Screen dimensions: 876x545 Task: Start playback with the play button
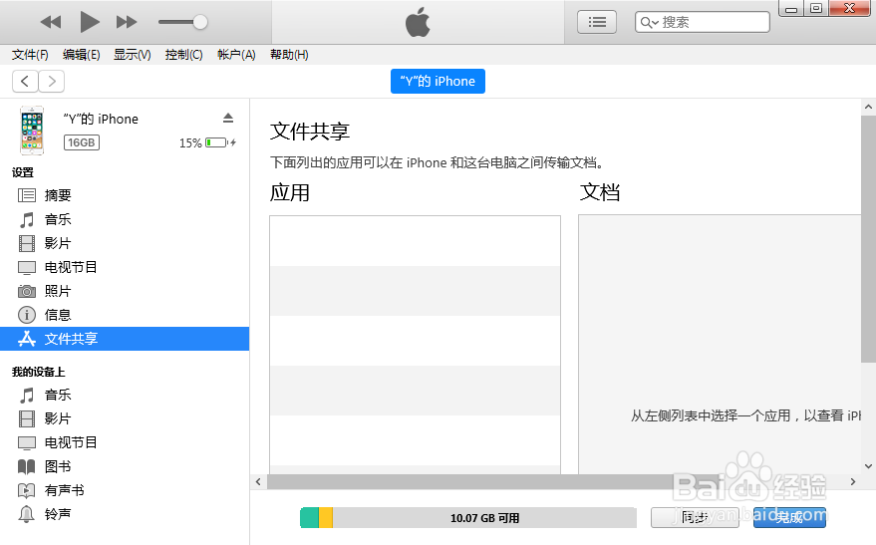pyautogui.click(x=90, y=22)
